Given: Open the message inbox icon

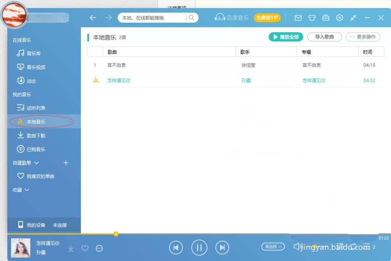Looking at the screenshot, I should (x=298, y=18).
